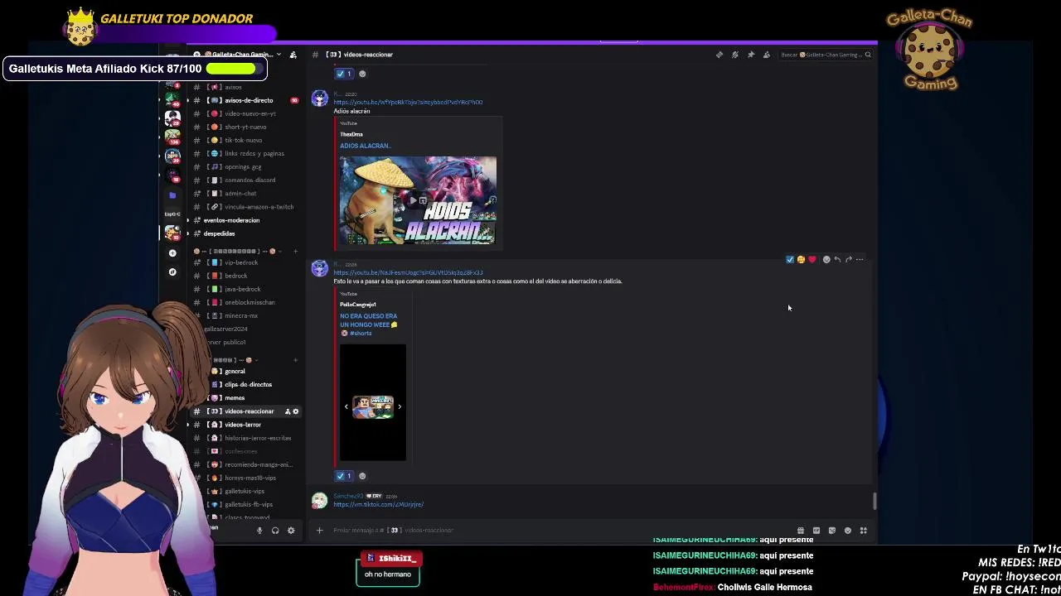Image resolution: width=1061 pixels, height=596 pixels.
Task: Click the add-reaction smiley below the hongo video message
Action: coord(362,476)
